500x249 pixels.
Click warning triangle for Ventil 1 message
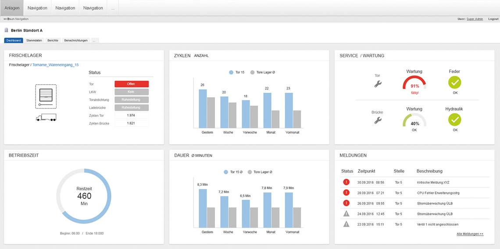coord(346,224)
